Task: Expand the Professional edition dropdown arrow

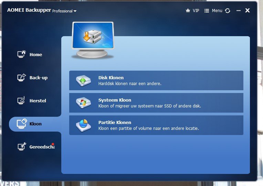Action: click(x=75, y=11)
